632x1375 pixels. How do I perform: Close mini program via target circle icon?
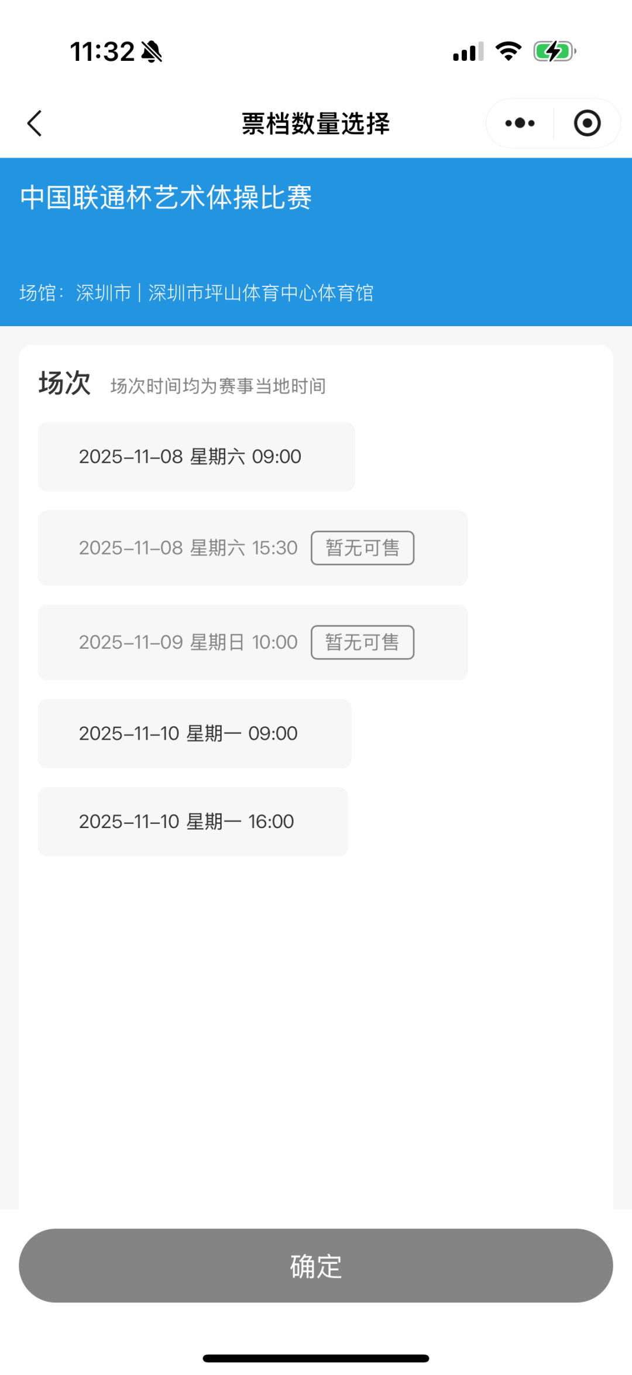(587, 124)
